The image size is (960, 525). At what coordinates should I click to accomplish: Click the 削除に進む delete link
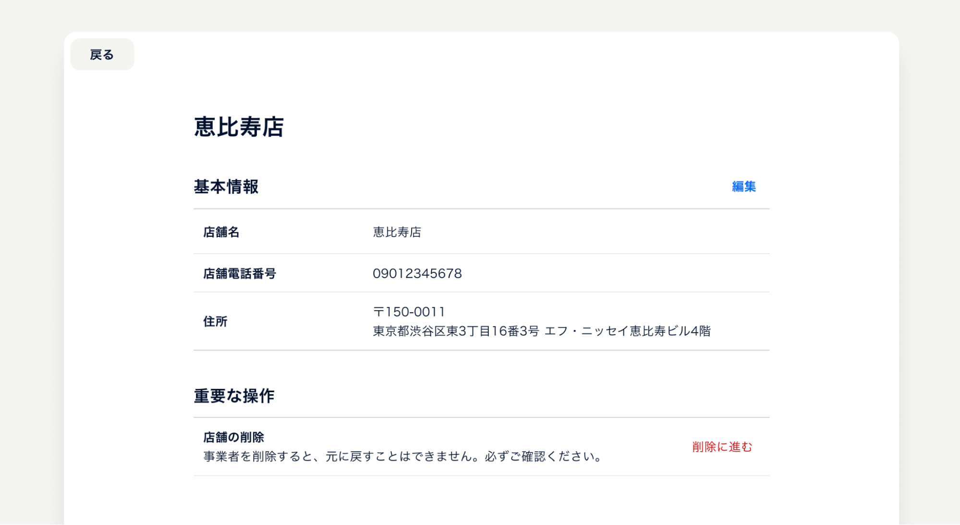(x=721, y=447)
